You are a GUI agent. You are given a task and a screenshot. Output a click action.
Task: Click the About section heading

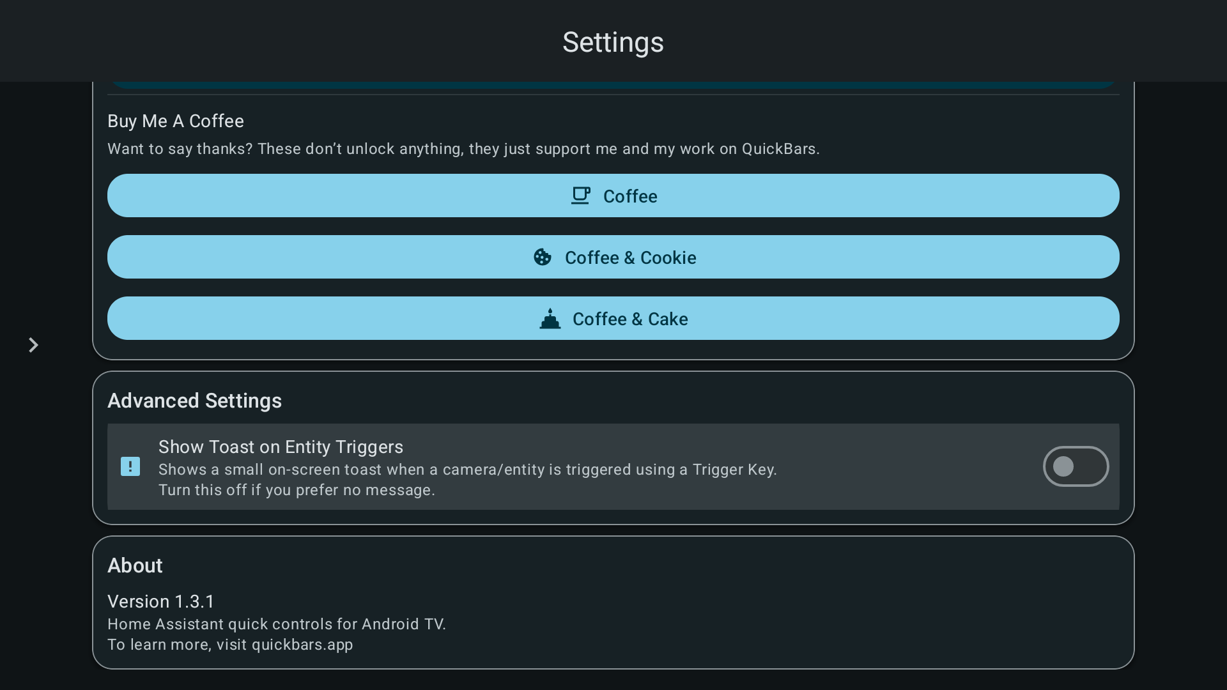tap(135, 565)
